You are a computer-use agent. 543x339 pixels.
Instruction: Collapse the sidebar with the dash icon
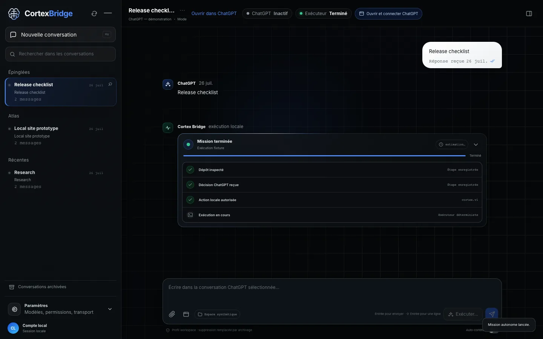(x=108, y=13)
